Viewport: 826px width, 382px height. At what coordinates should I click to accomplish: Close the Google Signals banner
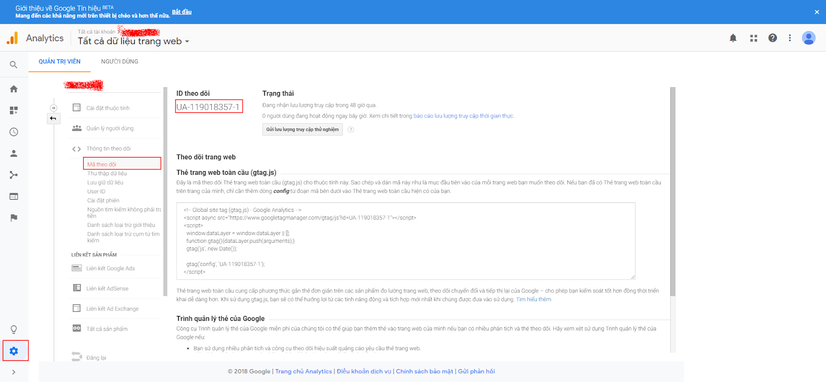tap(817, 12)
